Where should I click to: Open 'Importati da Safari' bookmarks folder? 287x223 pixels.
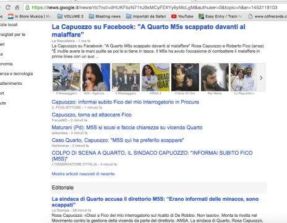click(146, 16)
